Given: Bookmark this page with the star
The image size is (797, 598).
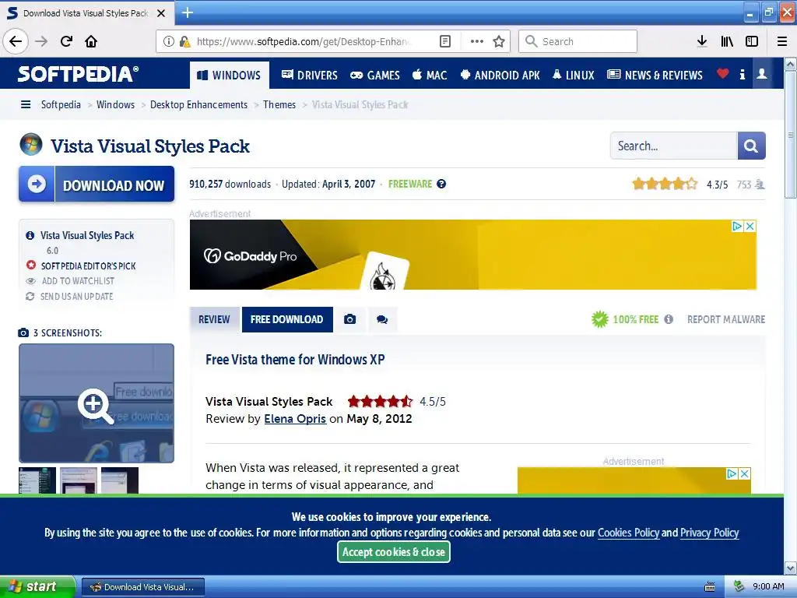Looking at the screenshot, I should pos(499,41).
